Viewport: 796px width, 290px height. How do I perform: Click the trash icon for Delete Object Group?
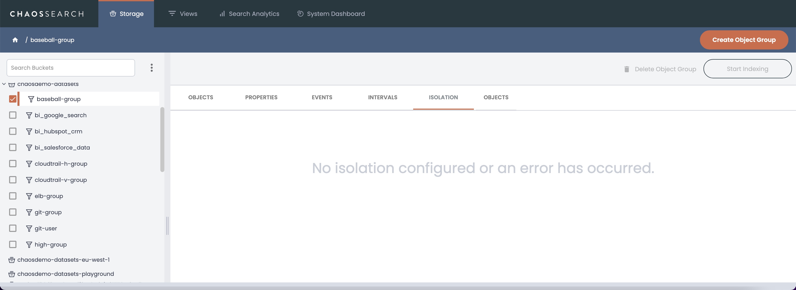coord(626,69)
